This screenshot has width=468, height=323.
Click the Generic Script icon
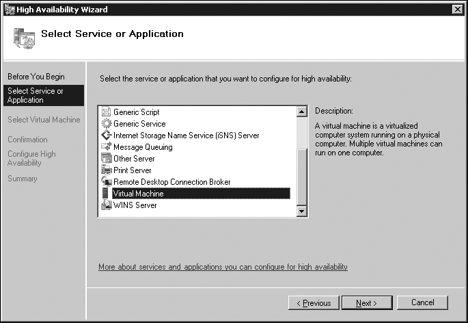pos(107,112)
